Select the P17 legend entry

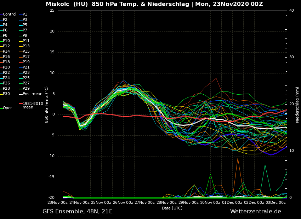[x=26, y=57]
